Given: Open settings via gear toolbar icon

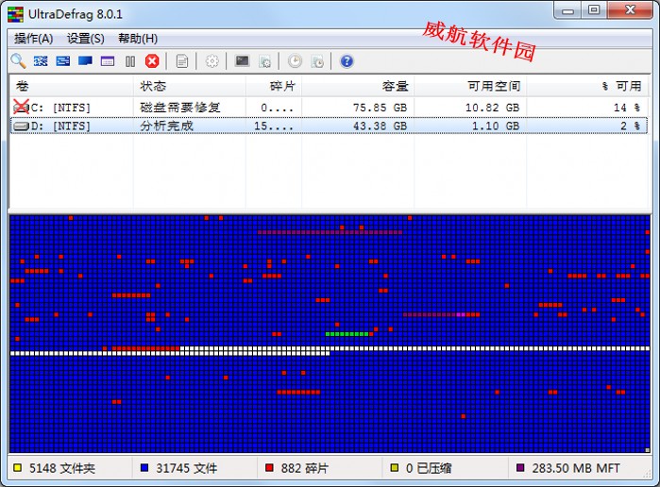Looking at the screenshot, I should pyautogui.click(x=212, y=61).
